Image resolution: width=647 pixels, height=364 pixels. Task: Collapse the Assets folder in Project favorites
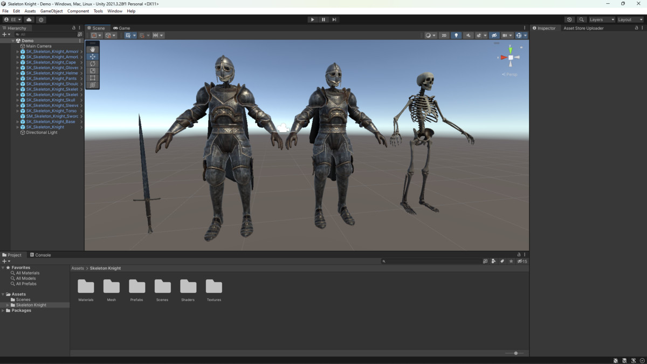pyautogui.click(x=3, y=294)
